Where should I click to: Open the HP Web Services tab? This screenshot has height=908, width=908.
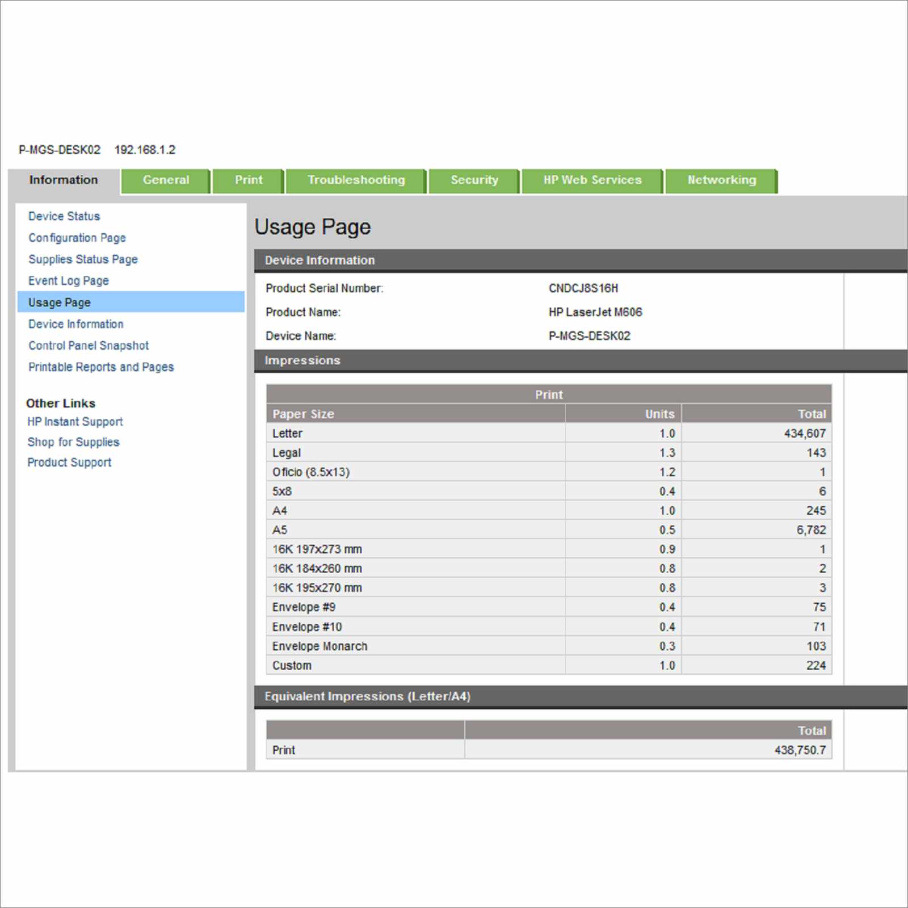pos(592,180)
